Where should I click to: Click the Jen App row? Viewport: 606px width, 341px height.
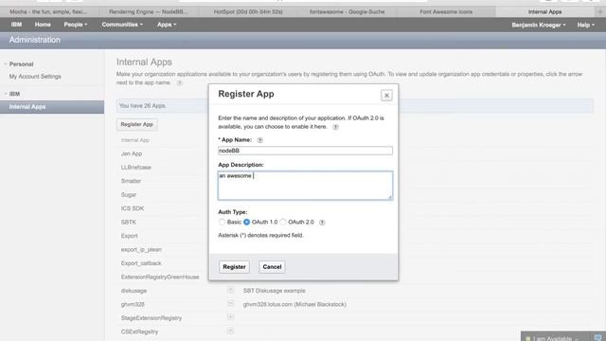132,153
